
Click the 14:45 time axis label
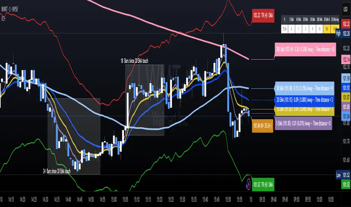point(79,199)
